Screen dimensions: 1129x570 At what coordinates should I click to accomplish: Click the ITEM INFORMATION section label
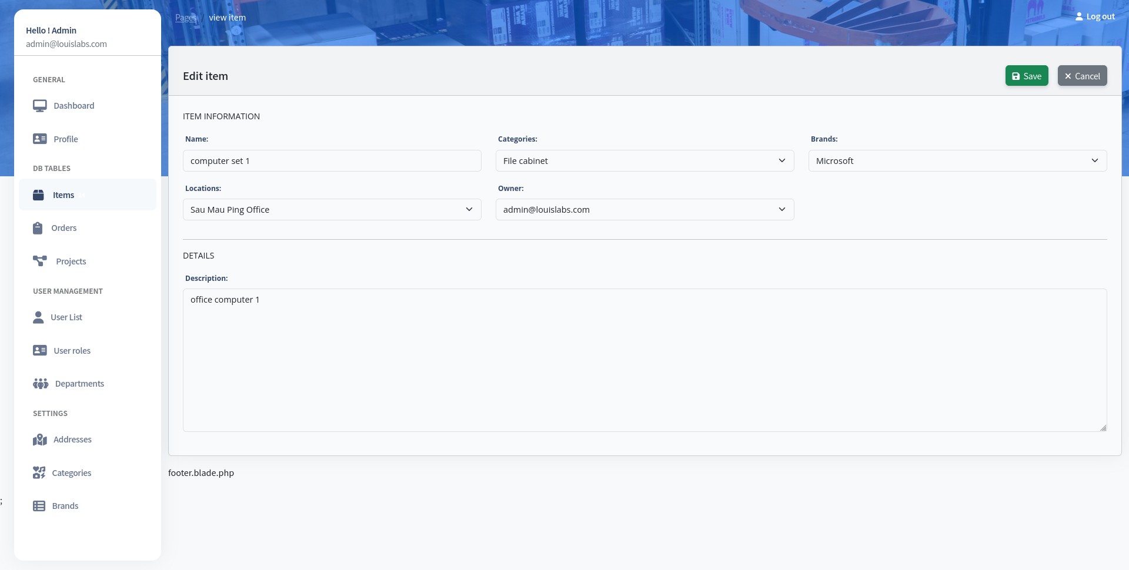pyautogui.click(x=221, y=116)
